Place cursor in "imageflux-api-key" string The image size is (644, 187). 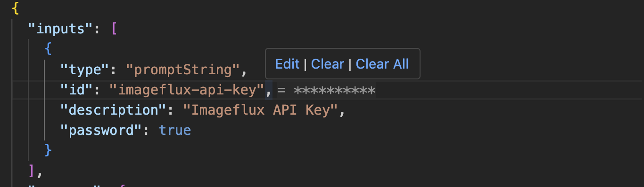[187, 90]
